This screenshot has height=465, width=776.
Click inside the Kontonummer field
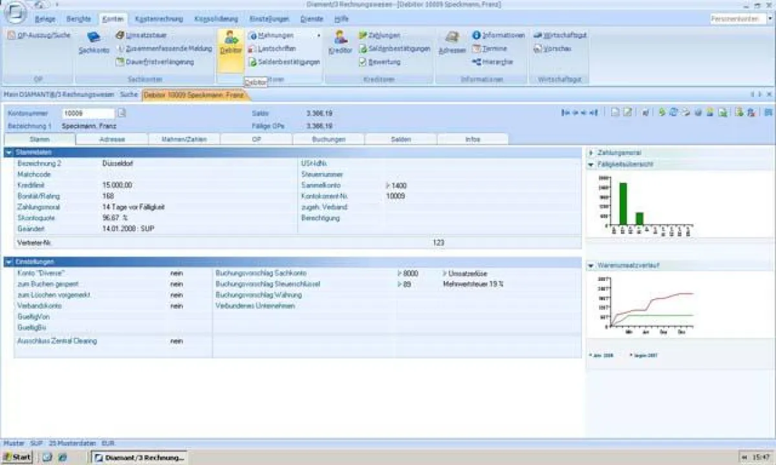pos(89,113)
